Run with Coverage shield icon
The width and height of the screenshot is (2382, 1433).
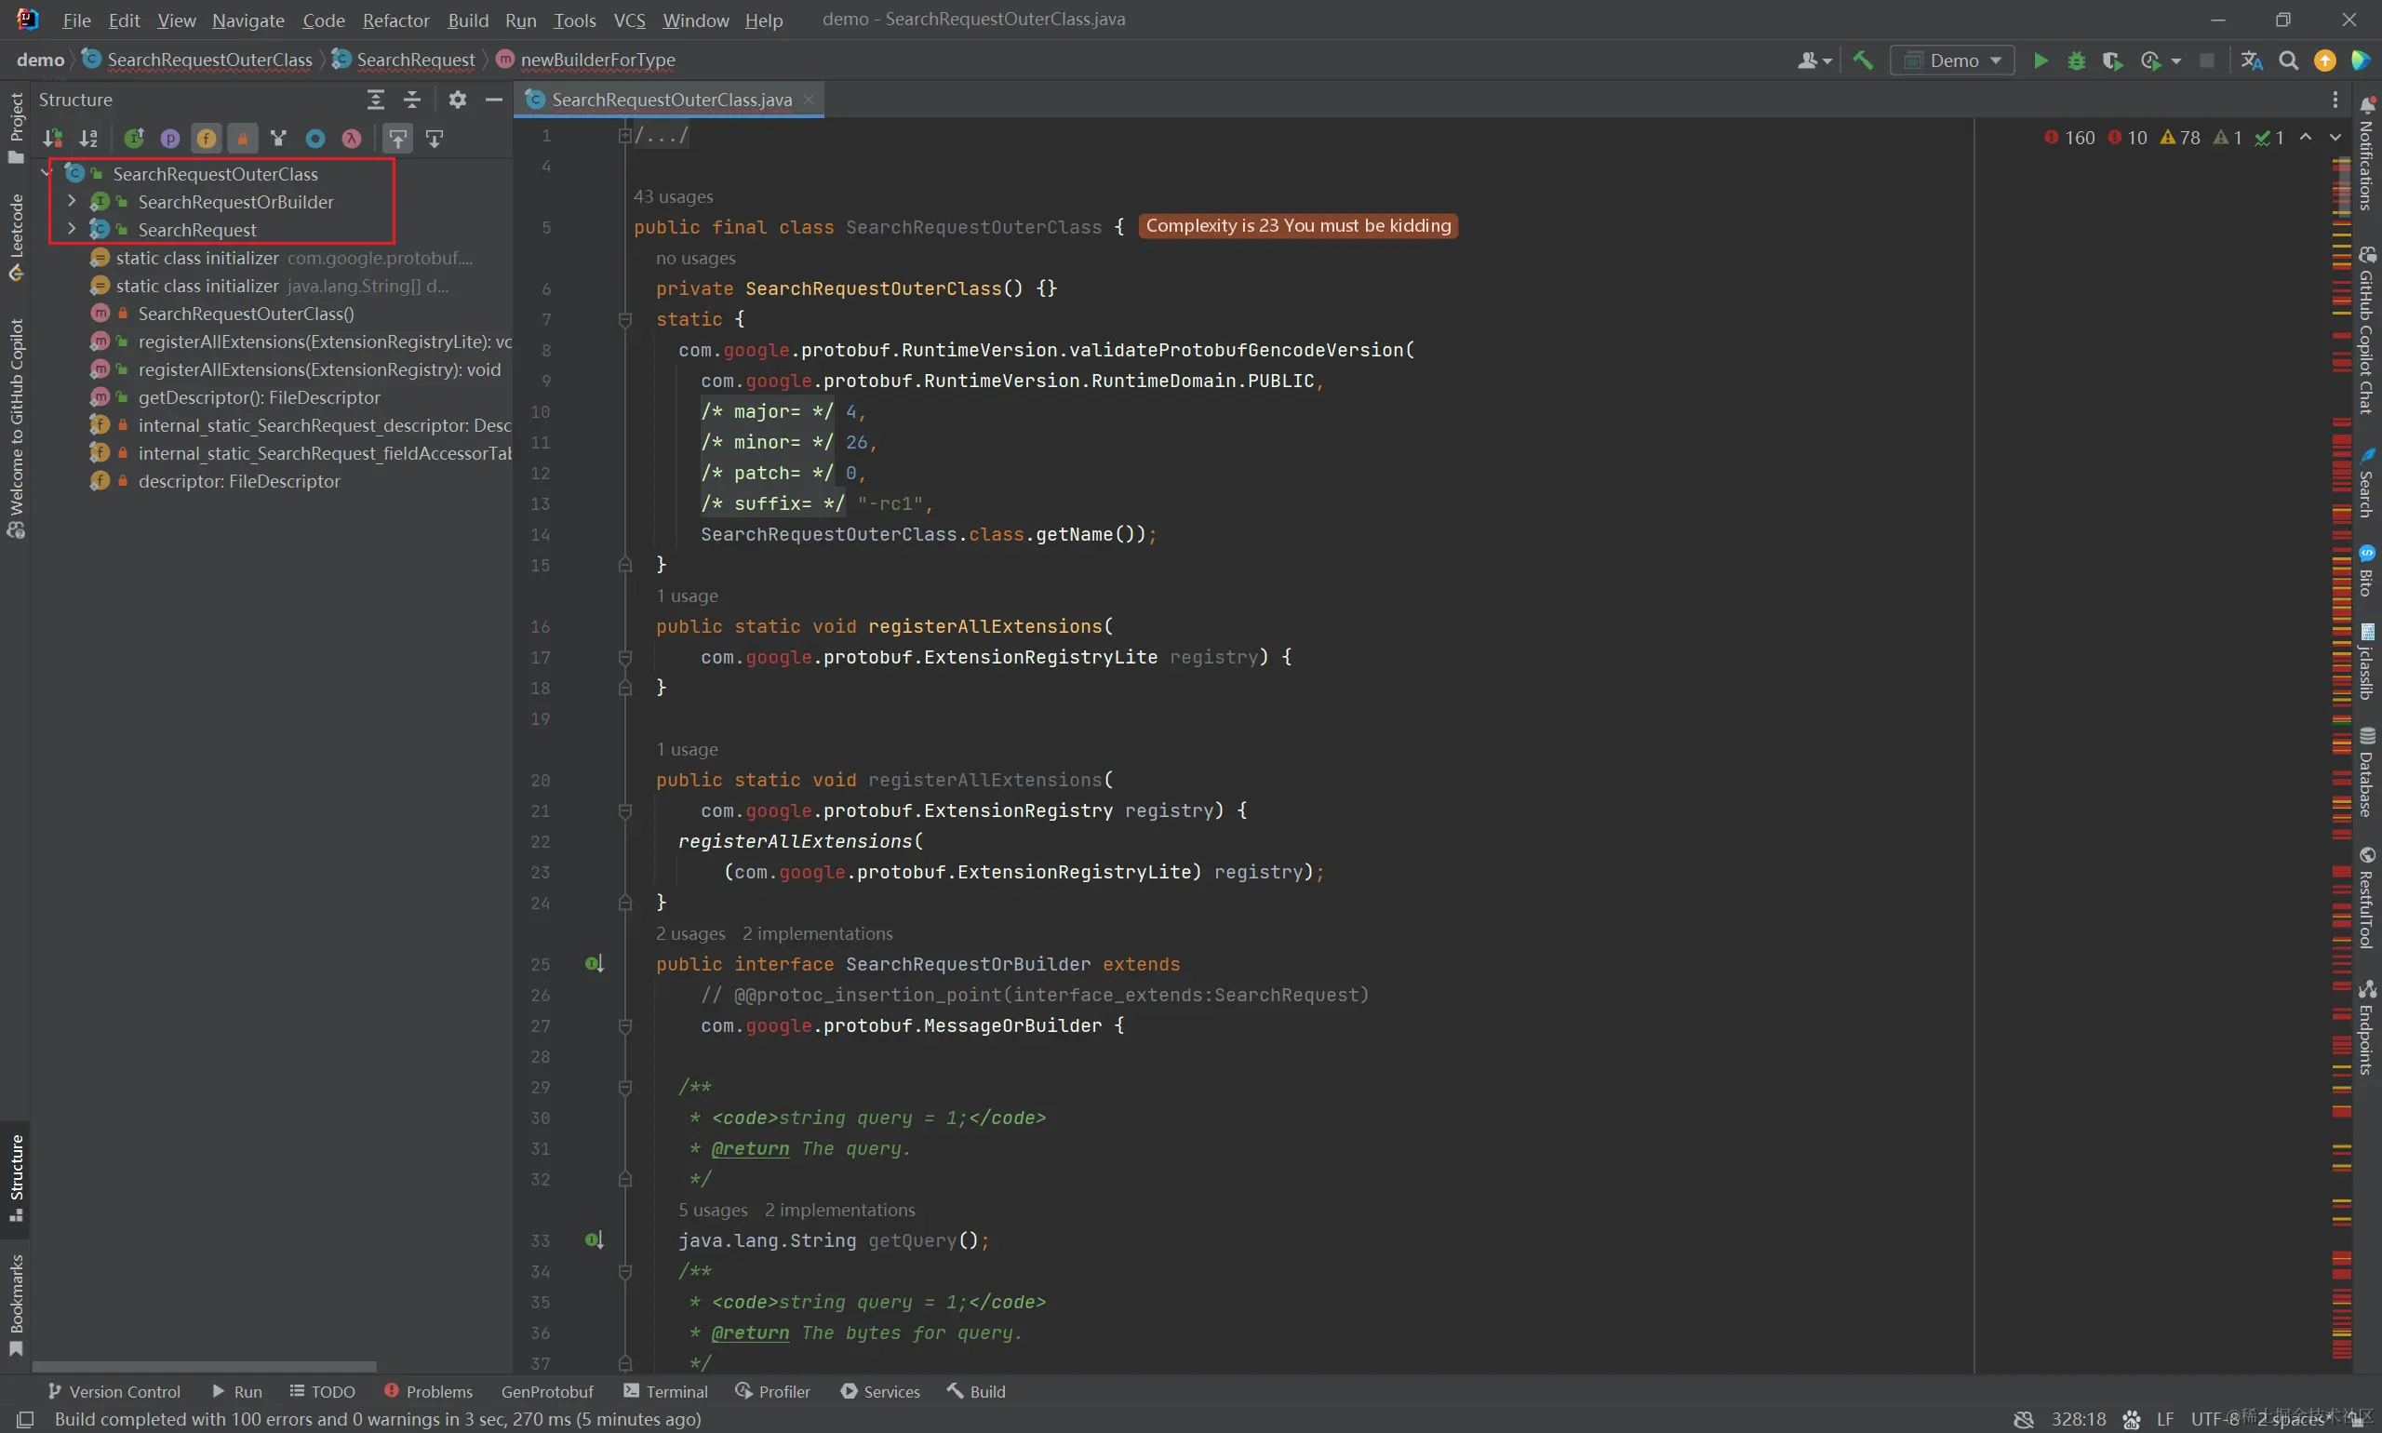click(2111, 60)
